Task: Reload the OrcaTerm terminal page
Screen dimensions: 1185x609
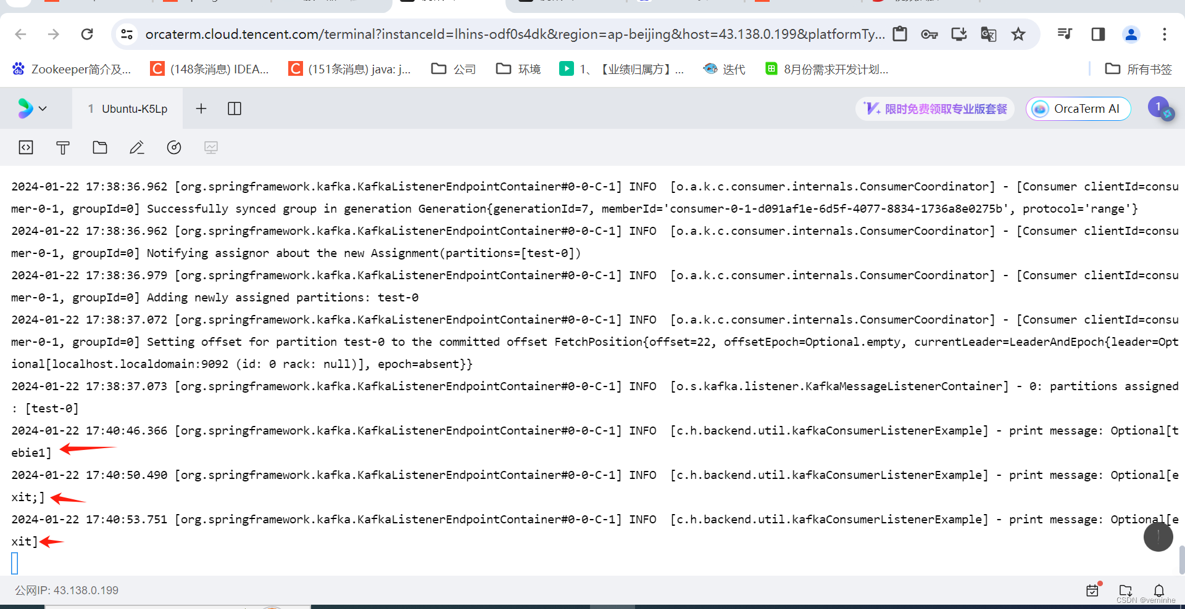Action: pyautogui.click(x=86, y=34)
